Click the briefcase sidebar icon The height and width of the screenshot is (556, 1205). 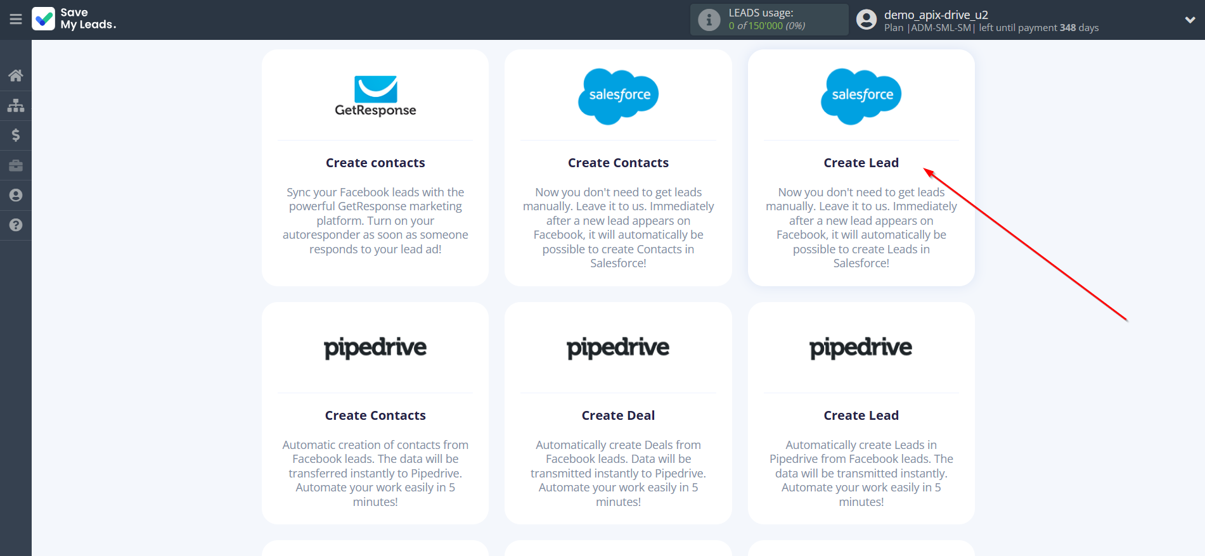tap(16, 165)
